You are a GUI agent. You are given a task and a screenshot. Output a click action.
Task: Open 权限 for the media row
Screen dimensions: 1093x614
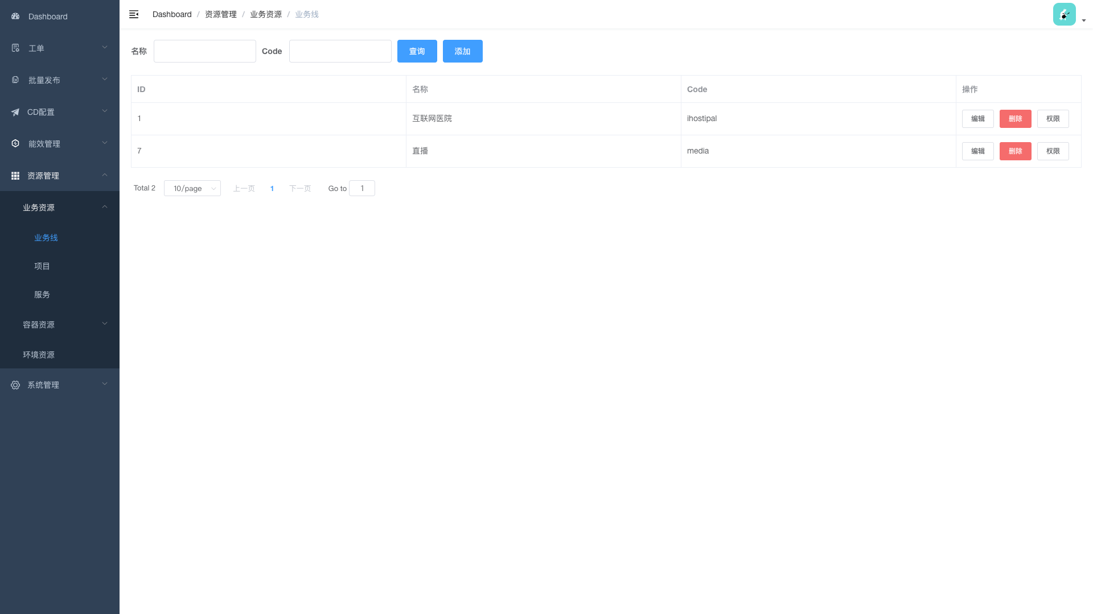click(1053, 151)
